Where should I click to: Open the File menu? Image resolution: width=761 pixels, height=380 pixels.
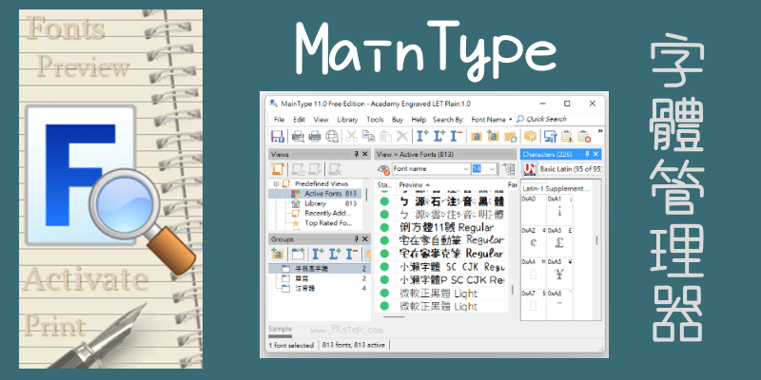(279, 120)
